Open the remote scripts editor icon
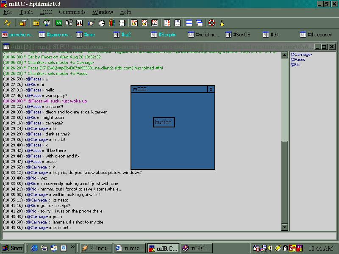This screenshot has height=254, width=339. [79, 23]
